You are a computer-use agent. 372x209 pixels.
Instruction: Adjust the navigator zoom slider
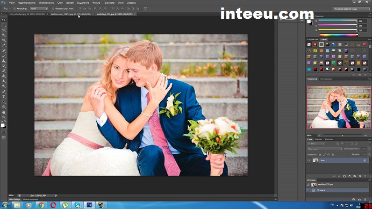[342, 135]
